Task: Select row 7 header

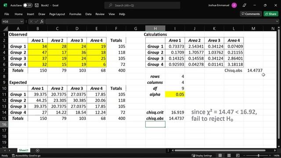Action: click(x=4, y=70)
